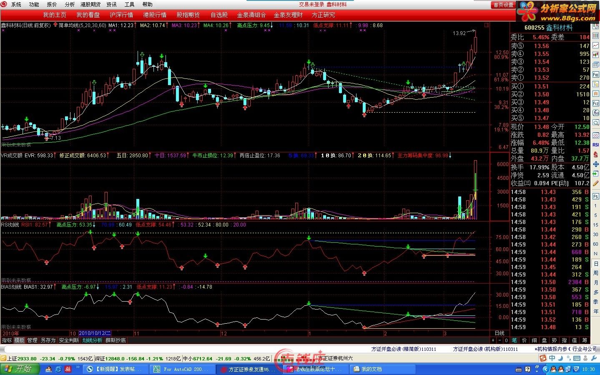Click the Windows 开始 start button
This screenshot has height=375, width=600.
tap(19, 369)
